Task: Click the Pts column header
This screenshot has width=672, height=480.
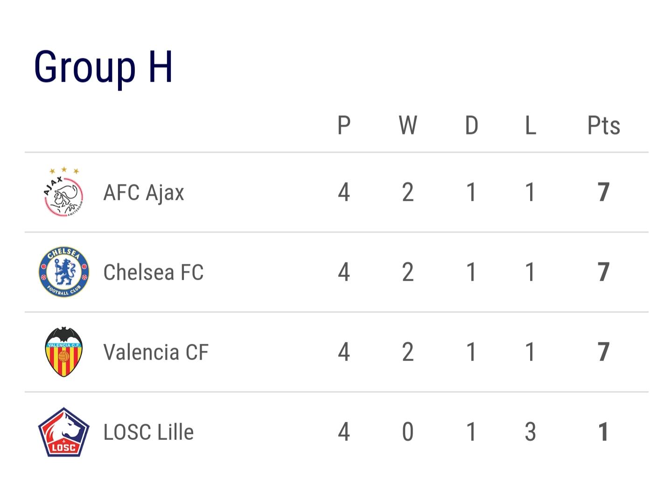Action: tap(604, 125)
